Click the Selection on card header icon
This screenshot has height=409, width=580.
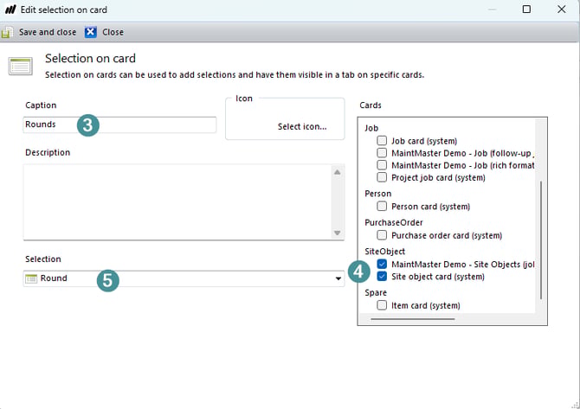(21, 66)
